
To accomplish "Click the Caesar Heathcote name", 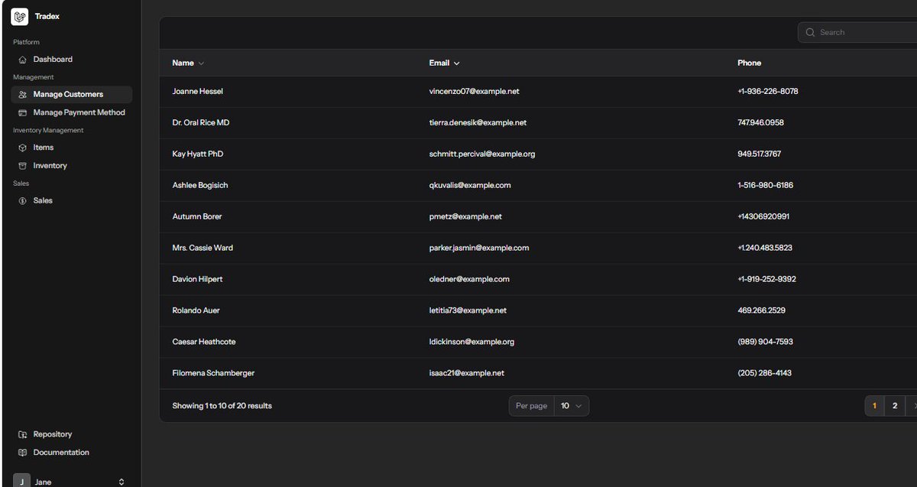I will 204,343.
